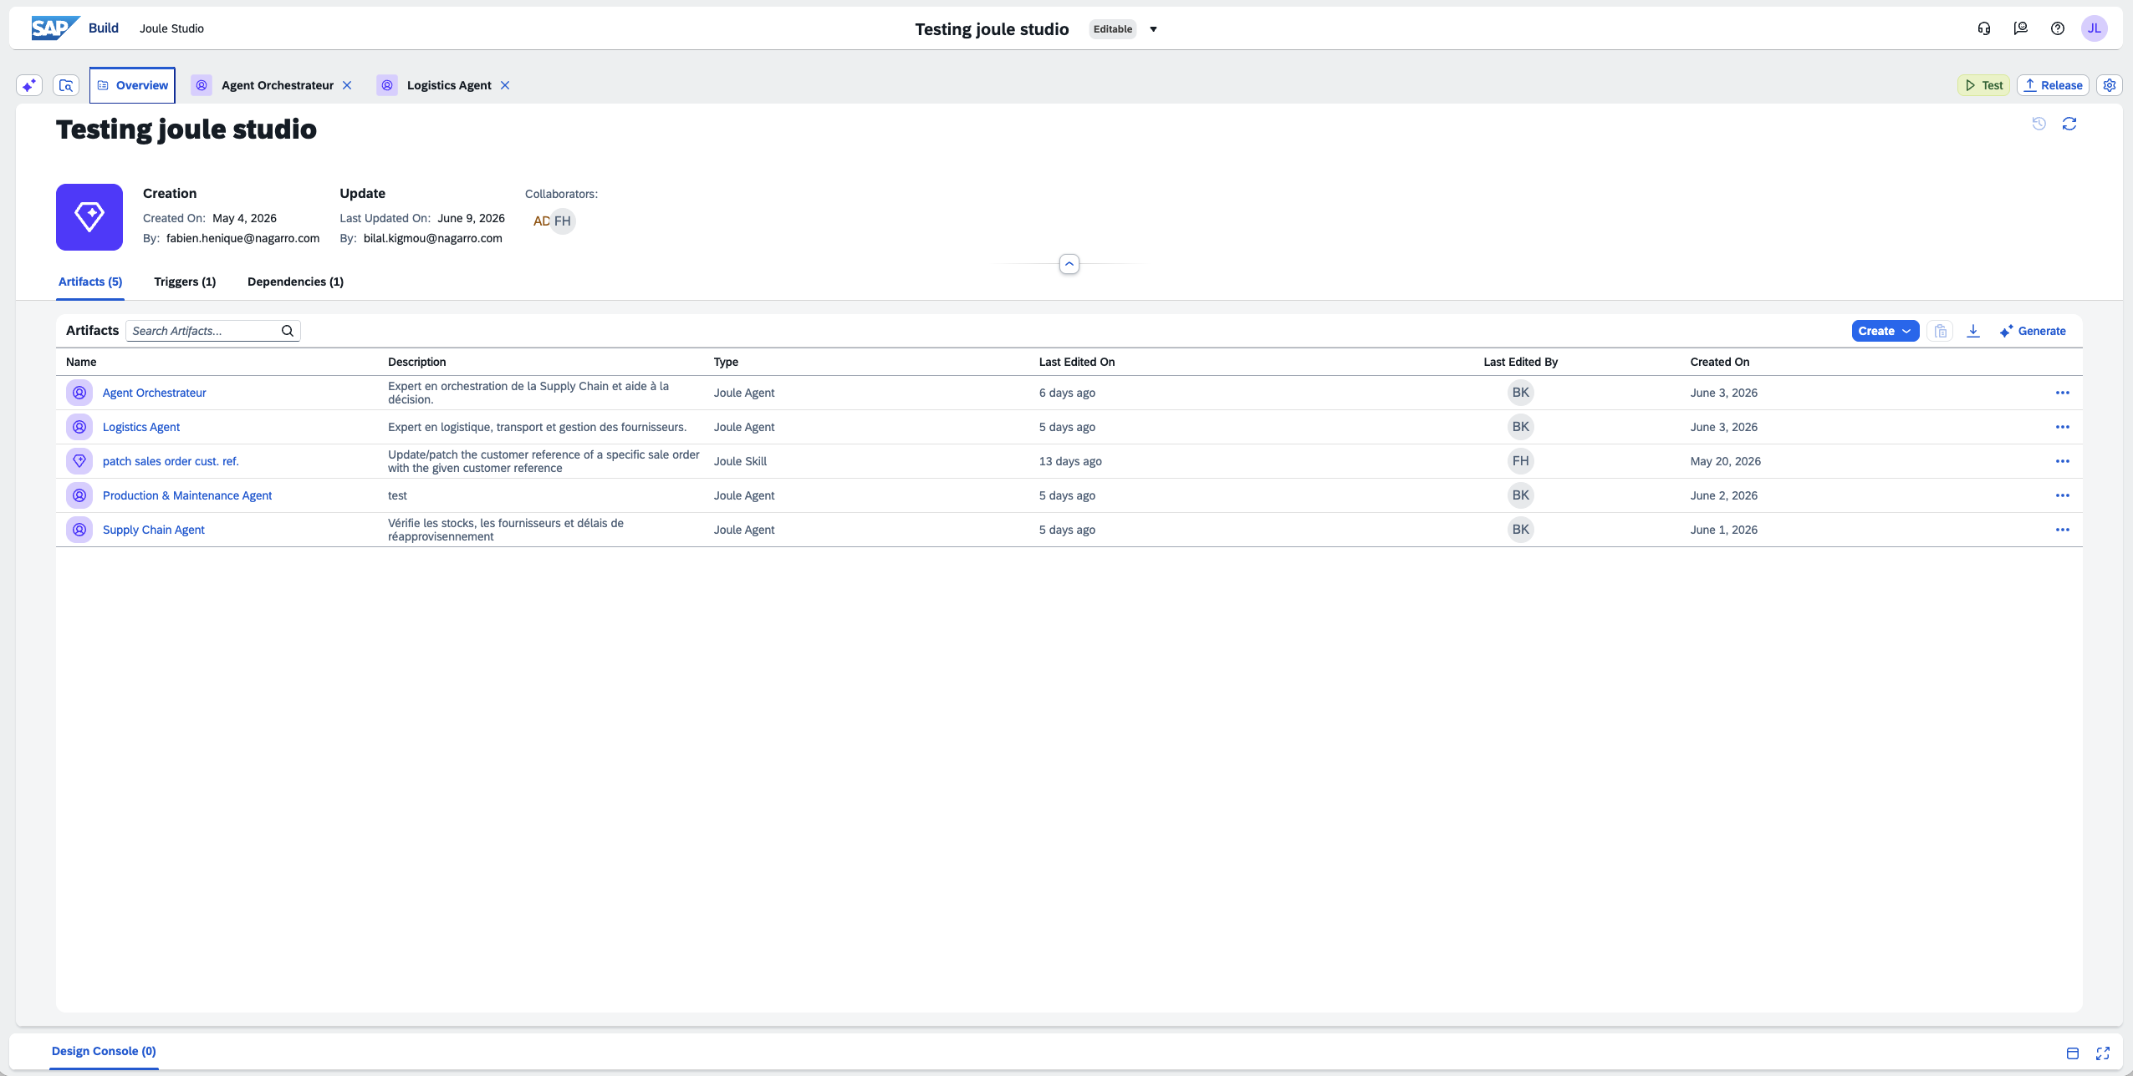Open the Create dropdown button

pos(1886,331)
